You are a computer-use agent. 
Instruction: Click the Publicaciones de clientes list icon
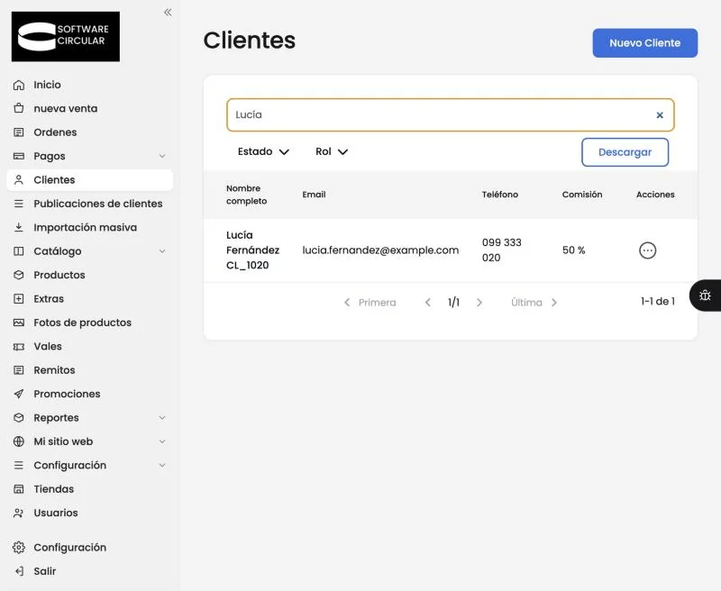pos(19,204)
